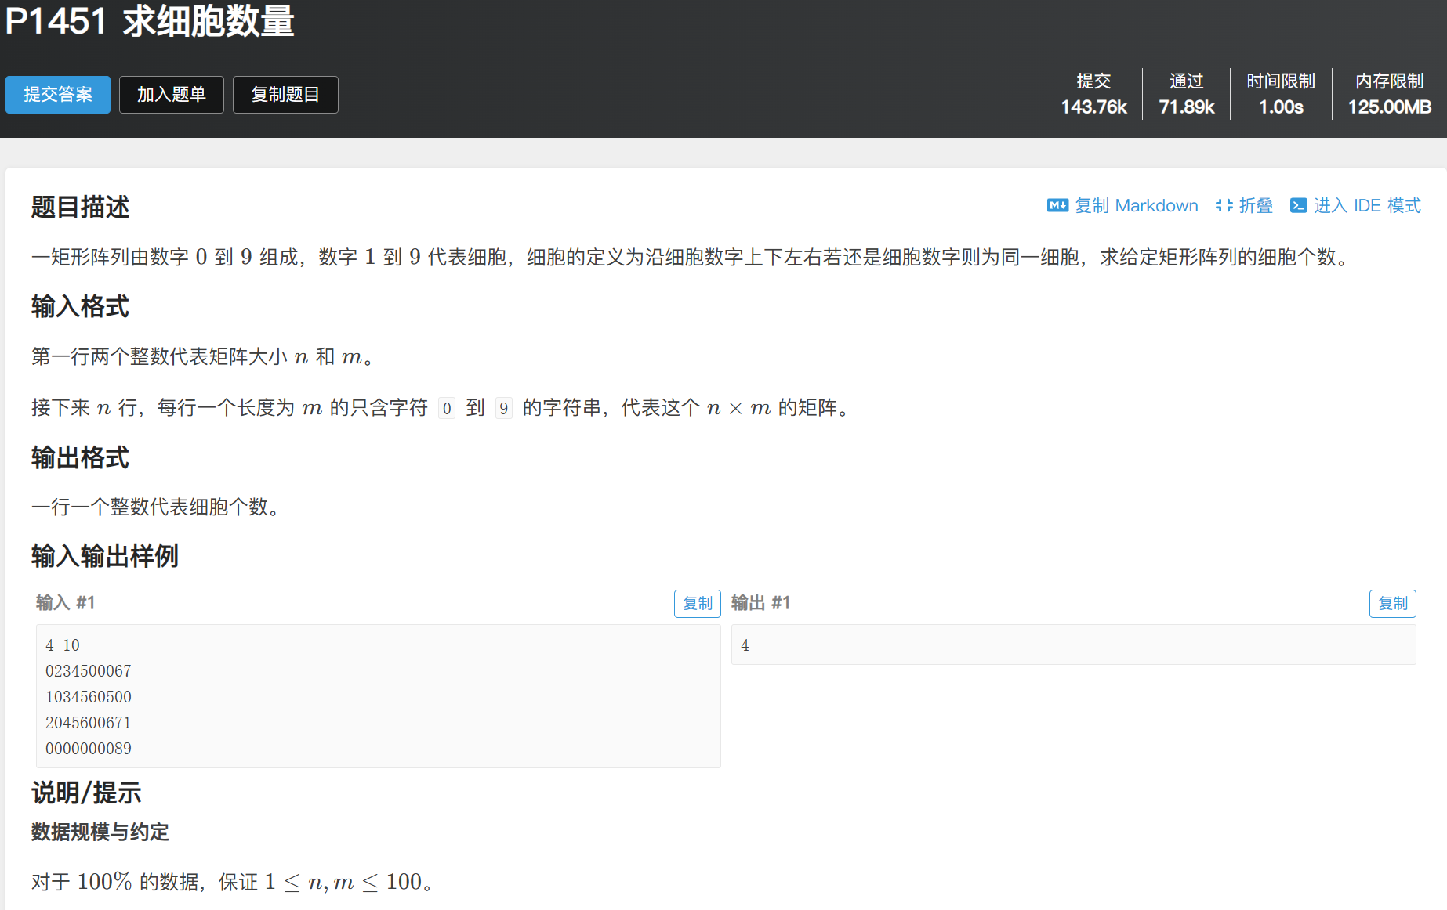Click the sample output value 4
This screenshot has height=910, width=1447.
745,645
